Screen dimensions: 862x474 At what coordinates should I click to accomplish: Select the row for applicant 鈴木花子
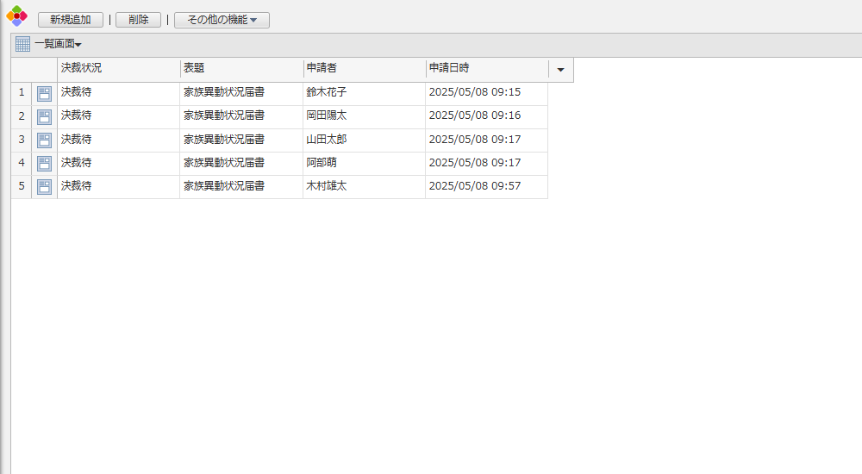tap(327, 92)
